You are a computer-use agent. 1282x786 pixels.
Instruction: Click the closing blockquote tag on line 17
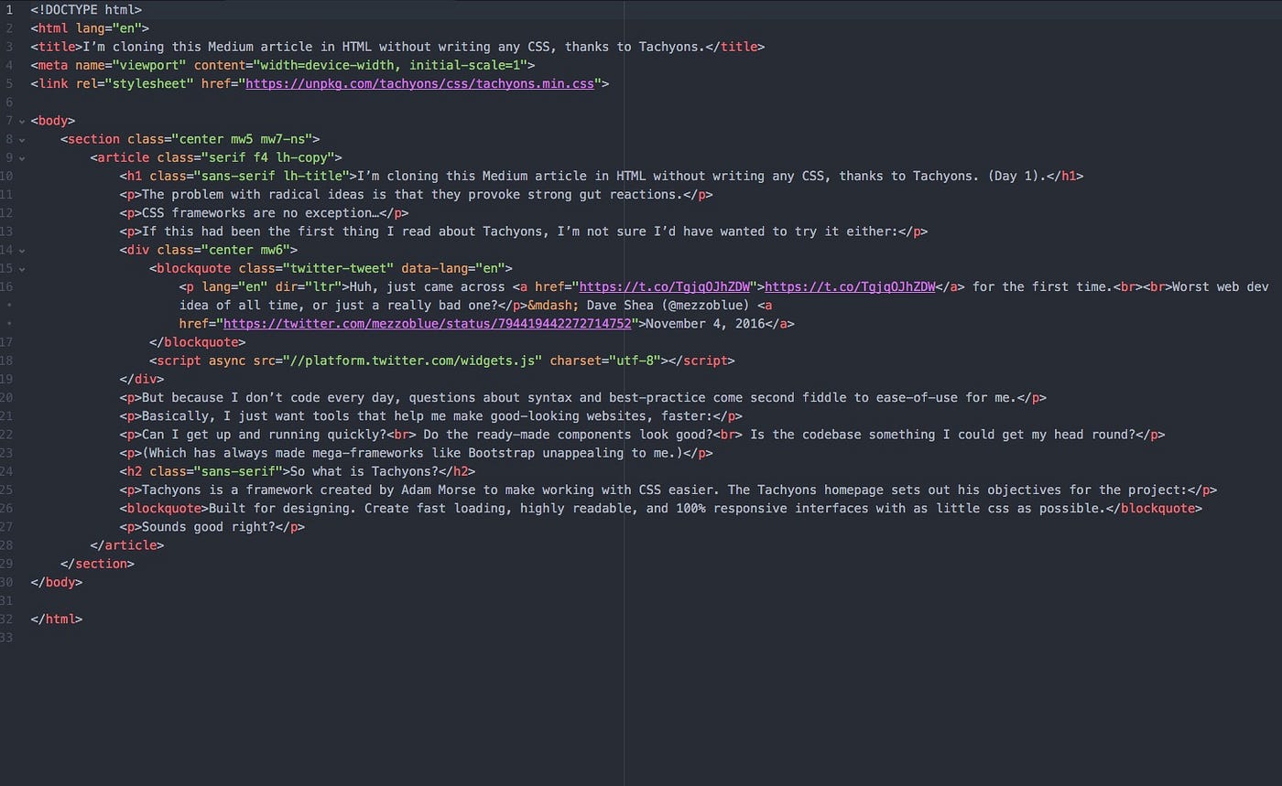coord(199,342)
